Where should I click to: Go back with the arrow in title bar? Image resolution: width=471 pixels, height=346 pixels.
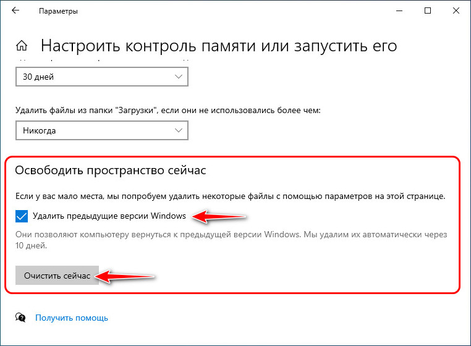(15, 11)
